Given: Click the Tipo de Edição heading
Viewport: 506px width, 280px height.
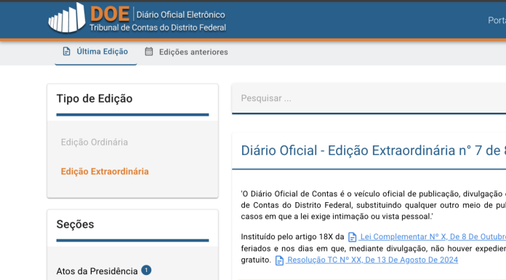Looking at the screenshot, I should point(95,98).
